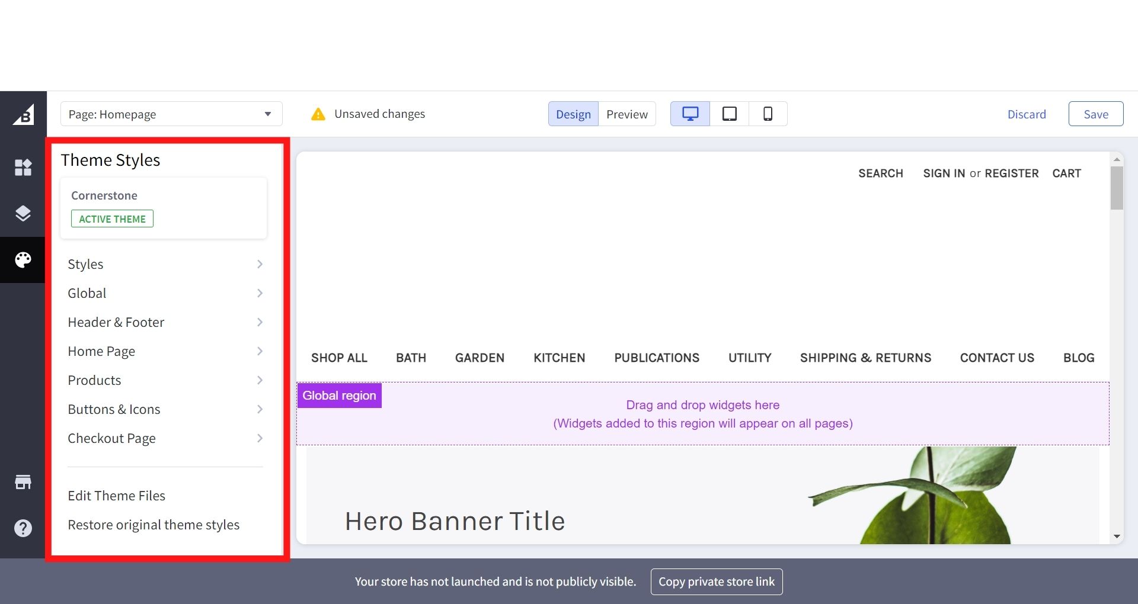Switch to tablet view icon

(729, 114)
